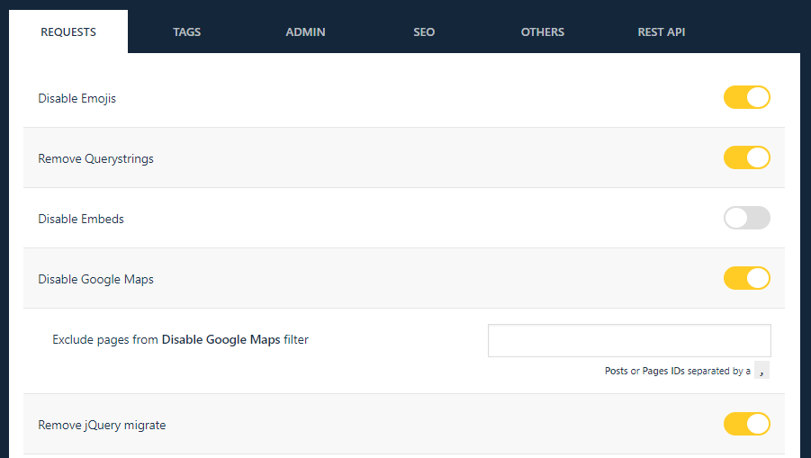Switch to the Tags tab
Image resolution: width=811 pixels, height=458 pixels.
pyautogui.click(x=186, y=31)
